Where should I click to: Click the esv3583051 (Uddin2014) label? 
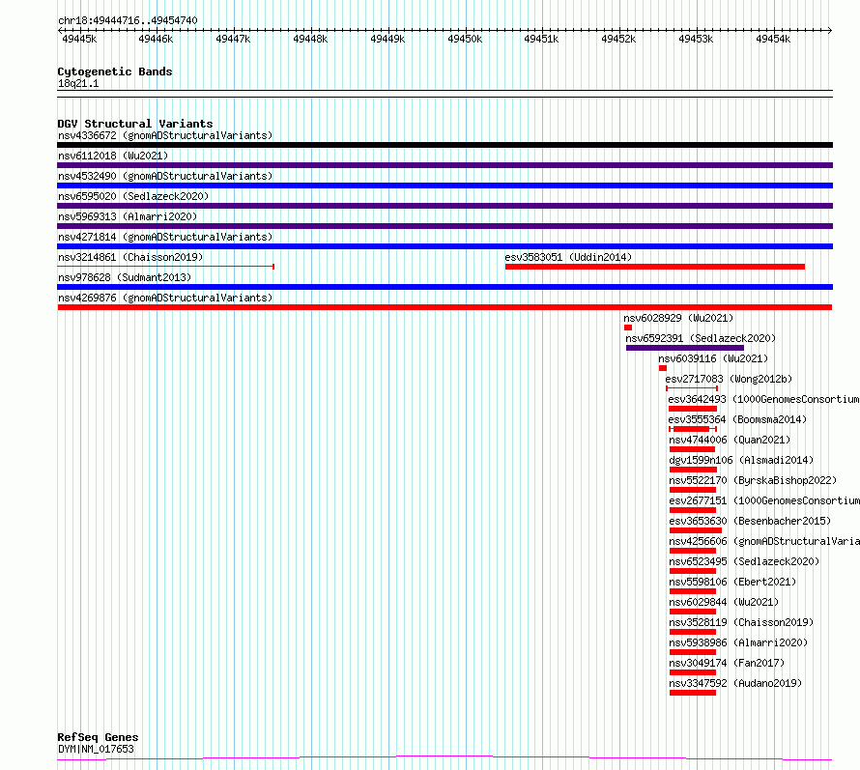568,257
